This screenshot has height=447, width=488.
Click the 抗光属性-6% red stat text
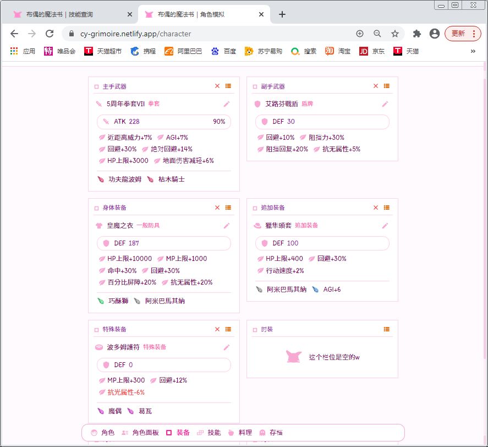point(126,393)
